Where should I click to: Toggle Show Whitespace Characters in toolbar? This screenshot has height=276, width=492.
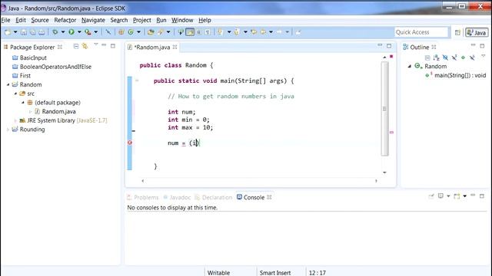(208, 32)
